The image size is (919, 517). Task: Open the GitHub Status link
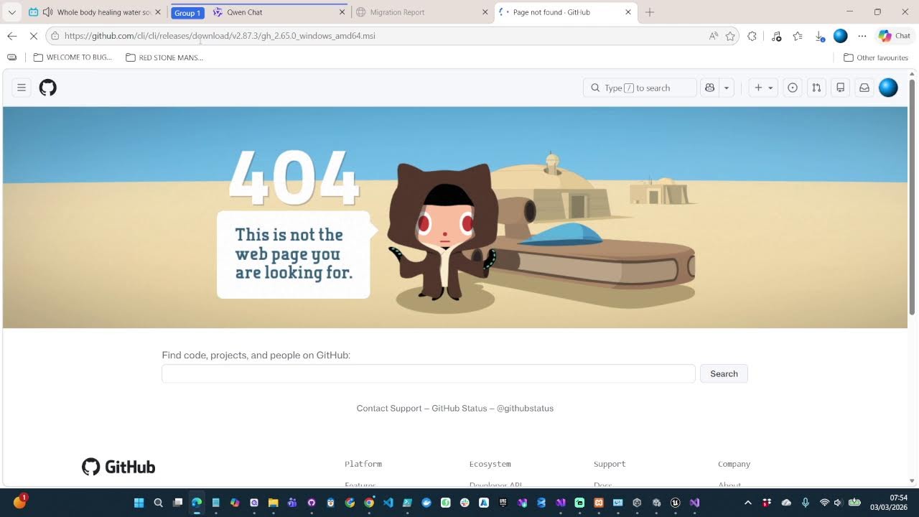point(459,408)
